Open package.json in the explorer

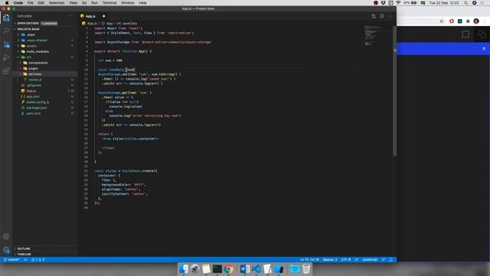tap(37, 108)
